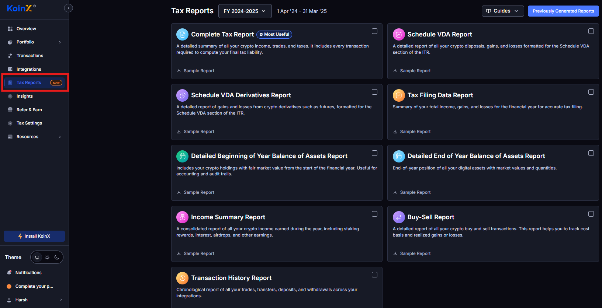Expand the Resources submenu chevron

point(60,137)
